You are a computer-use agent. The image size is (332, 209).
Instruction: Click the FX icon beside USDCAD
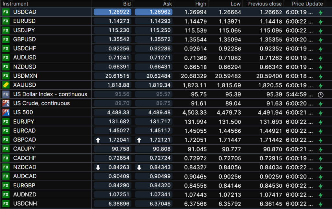(6, 12)
